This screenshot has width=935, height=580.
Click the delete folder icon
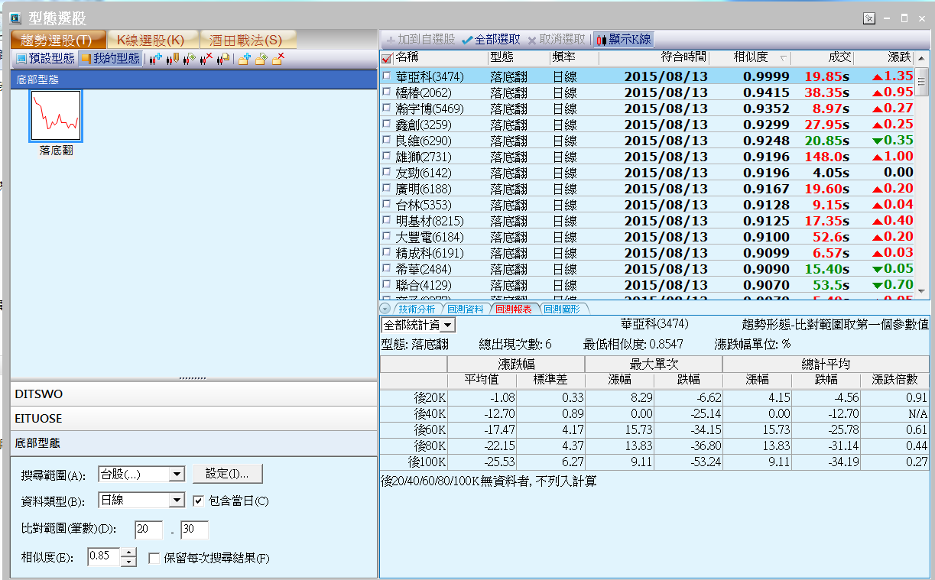point(278,59)
